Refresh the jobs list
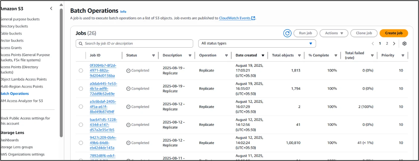This screenshot has height=161, width=419. (x=287, y=33)
